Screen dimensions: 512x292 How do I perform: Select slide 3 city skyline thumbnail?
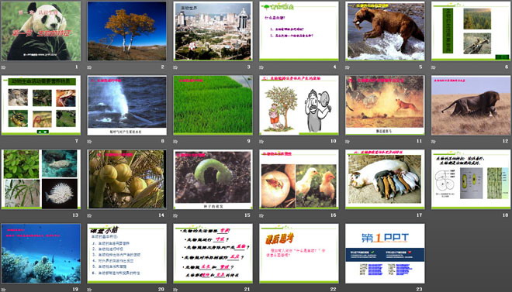click(x=213, y=31)
